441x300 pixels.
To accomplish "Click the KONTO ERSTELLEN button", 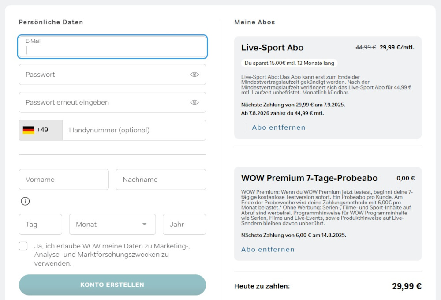I will tap(112, 285).
